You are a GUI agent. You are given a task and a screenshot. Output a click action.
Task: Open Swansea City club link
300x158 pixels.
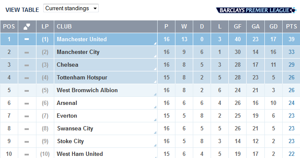pyautogui.click(x=75, y=128)
